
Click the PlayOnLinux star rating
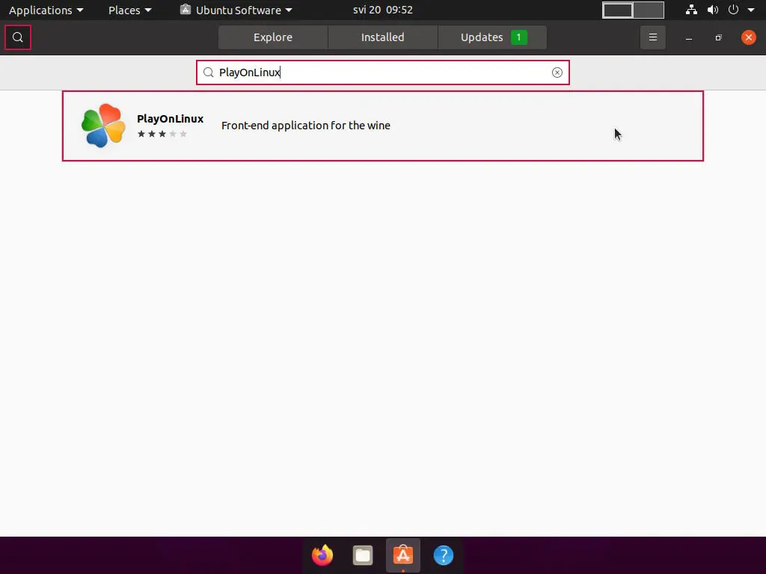[162, 134]
